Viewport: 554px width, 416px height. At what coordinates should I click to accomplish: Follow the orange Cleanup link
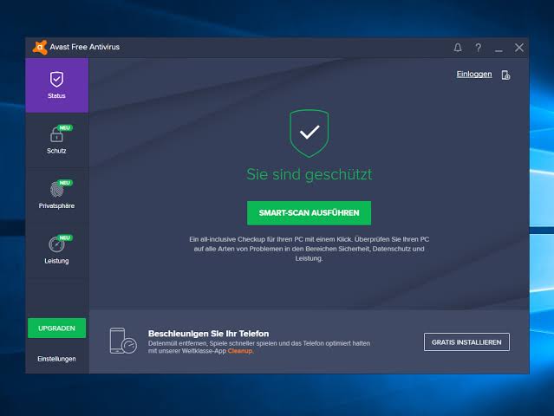[240, 351]
